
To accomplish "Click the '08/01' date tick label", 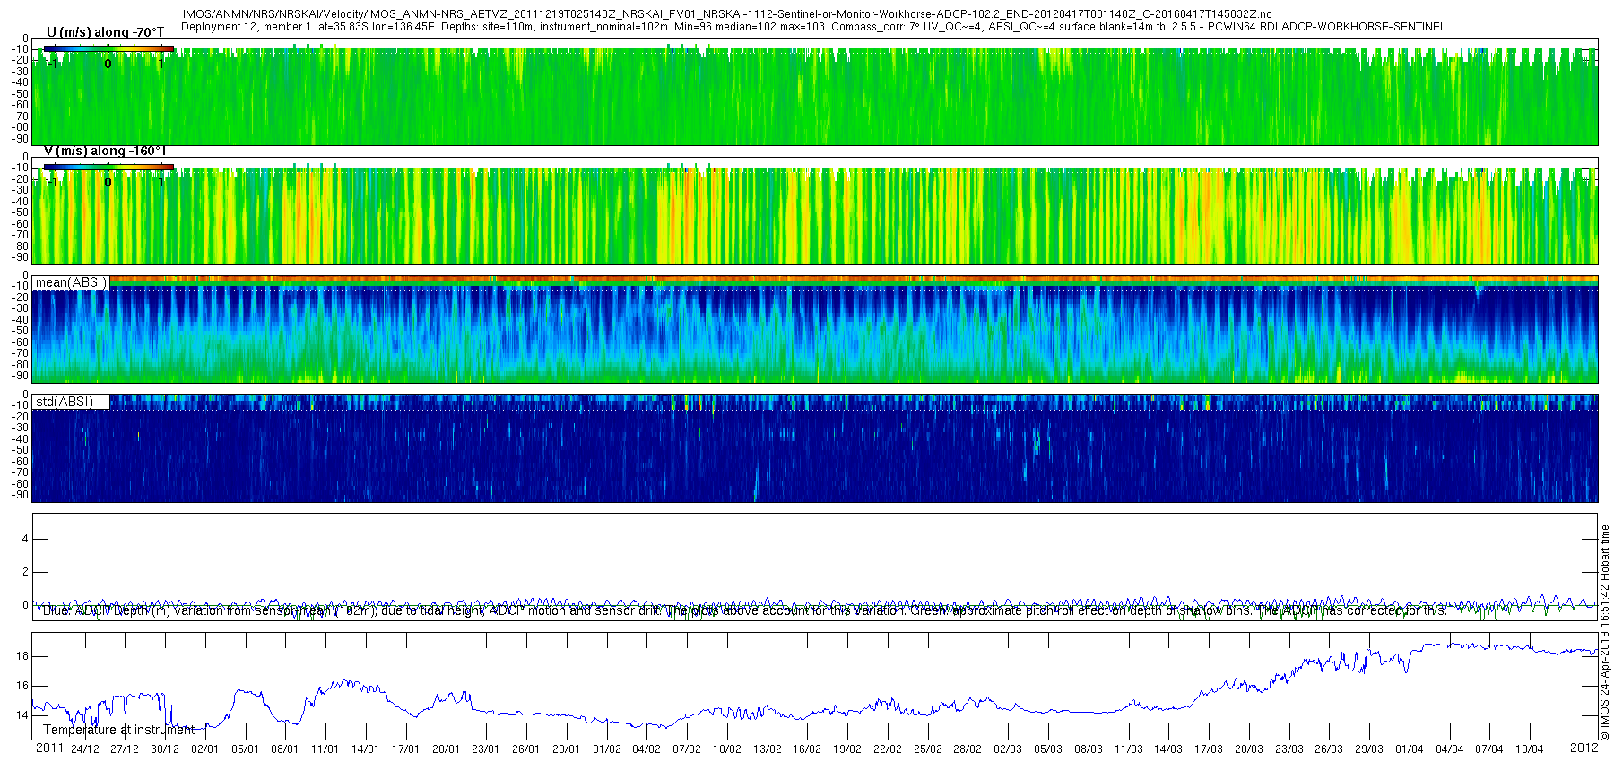I will 285,749.
